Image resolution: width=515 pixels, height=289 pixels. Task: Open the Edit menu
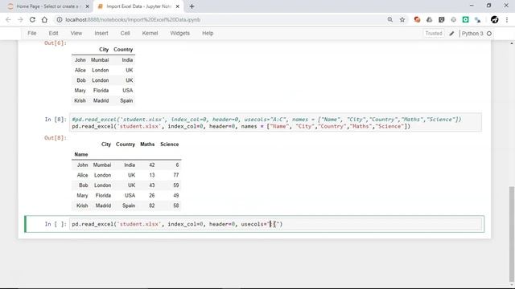pyautogui.click(x=53, y=33)
